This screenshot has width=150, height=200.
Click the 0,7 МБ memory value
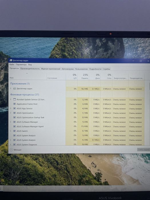85,131
